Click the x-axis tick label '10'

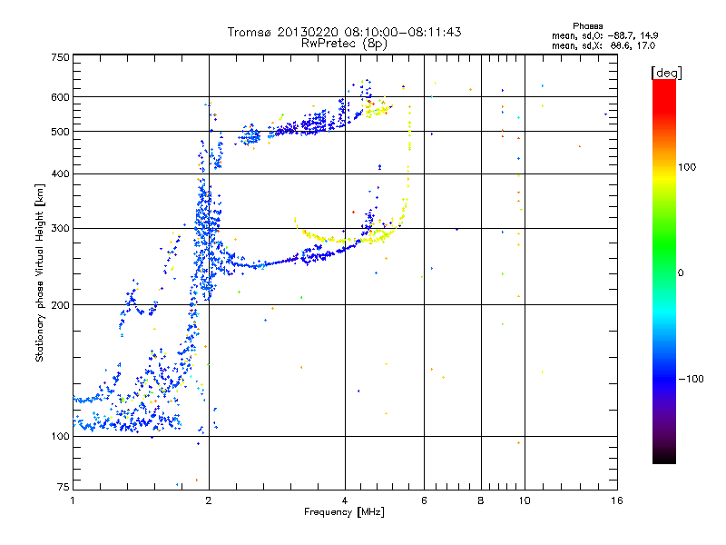(525, 500)
